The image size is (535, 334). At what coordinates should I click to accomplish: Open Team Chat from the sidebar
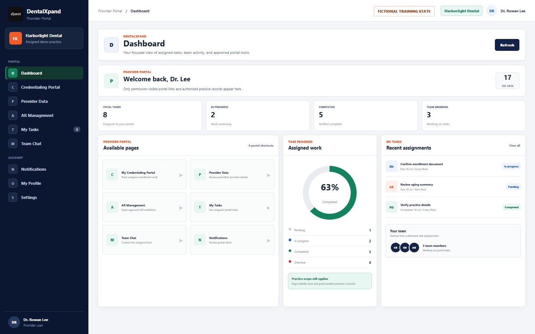pos(44,144)
